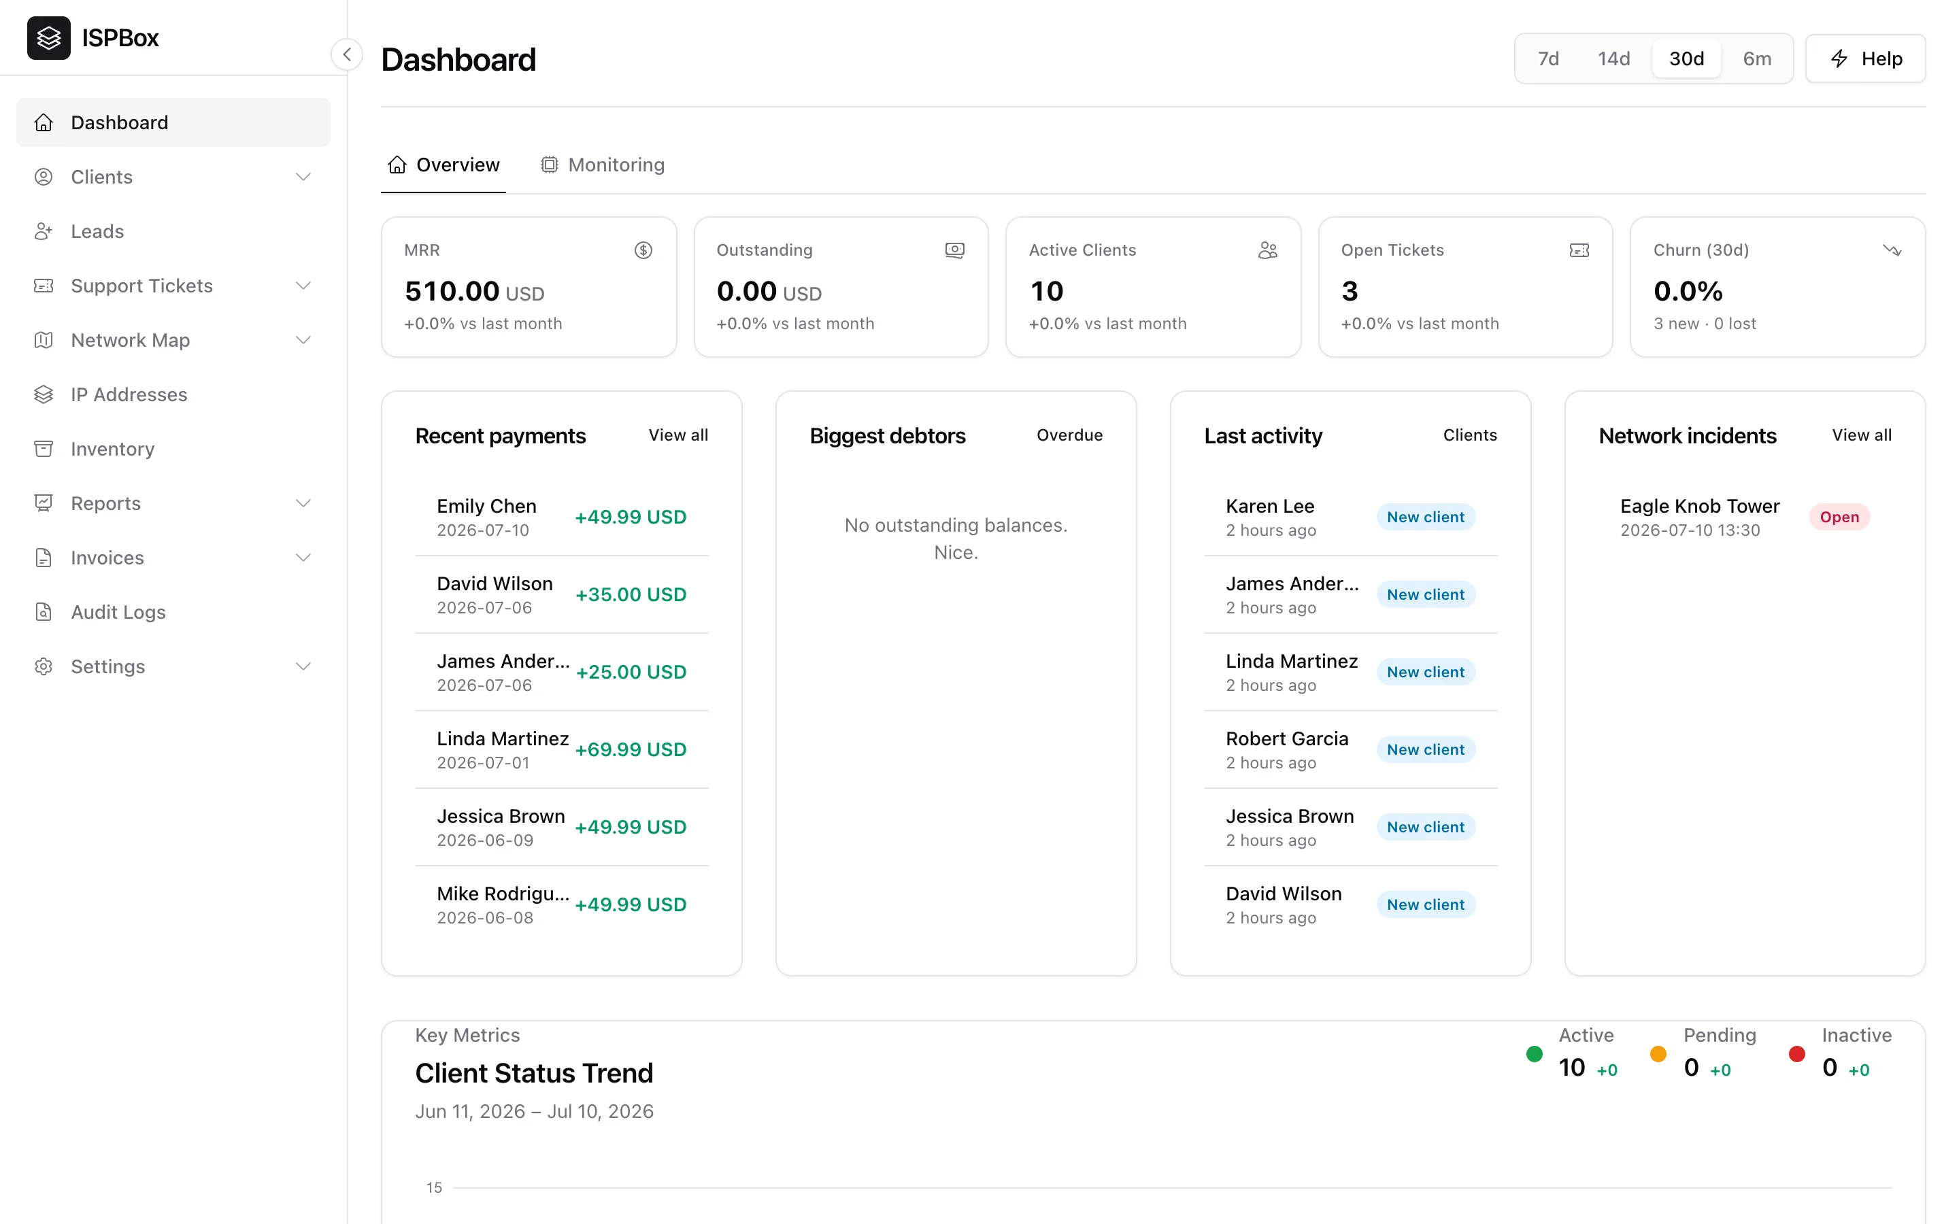1959x1224 pixels.
Task: Click the Client Status Trend heading
Action: (533, 1072)
